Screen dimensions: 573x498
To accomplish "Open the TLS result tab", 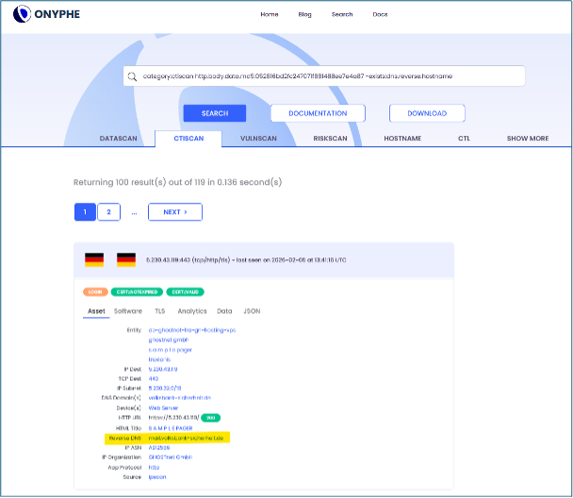I will coord(159,311).
